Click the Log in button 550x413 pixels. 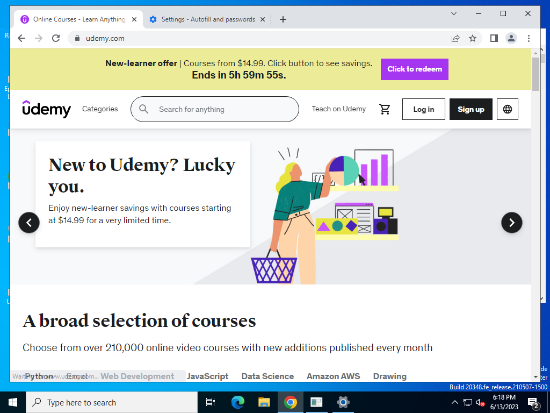(424, 109)
